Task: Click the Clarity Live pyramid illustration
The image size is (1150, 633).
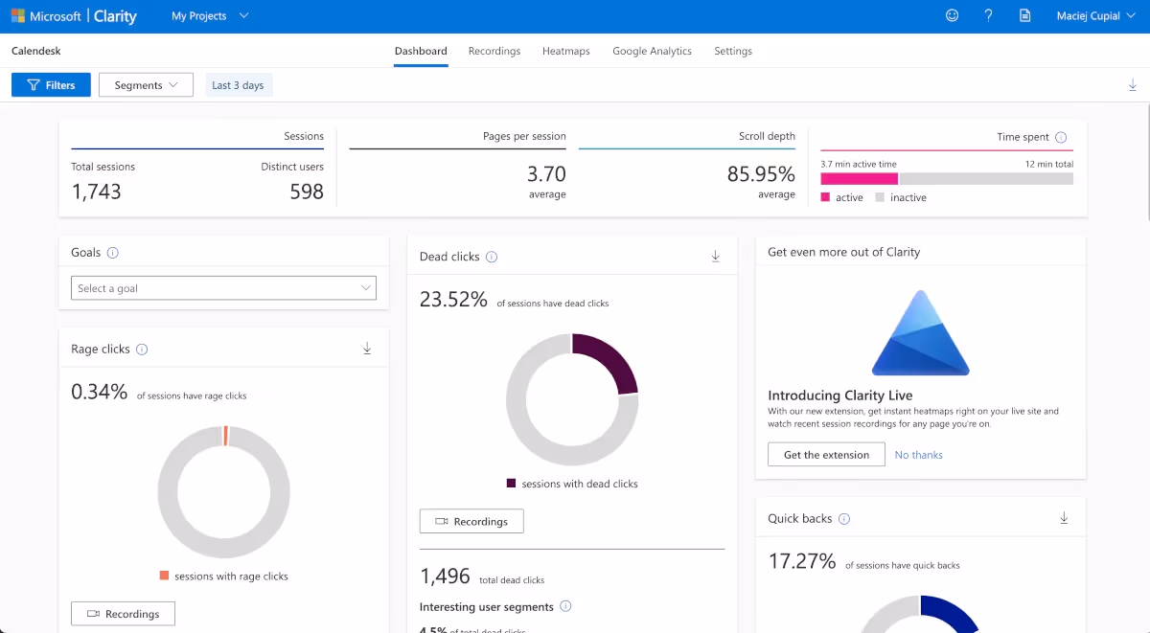Action: pyautogui.click(x=920, y=332)
